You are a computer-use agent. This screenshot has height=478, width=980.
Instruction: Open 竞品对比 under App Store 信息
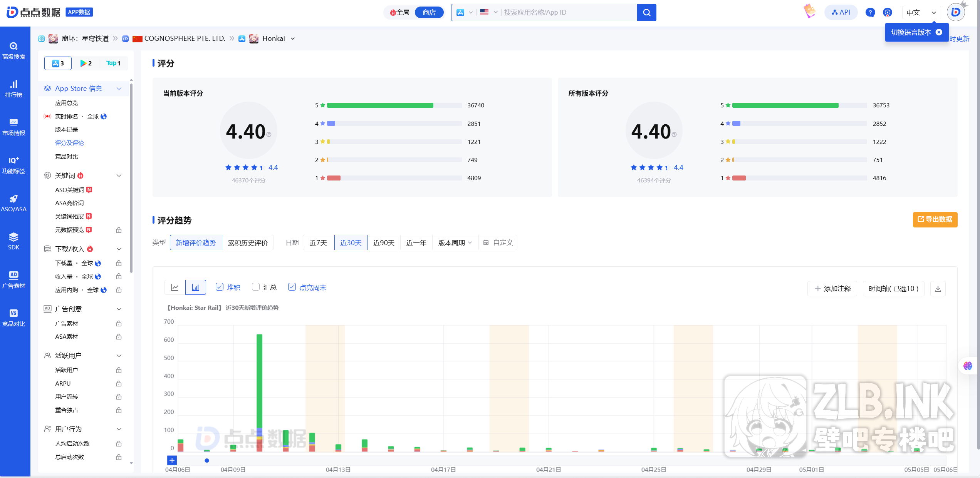point(67,156)
